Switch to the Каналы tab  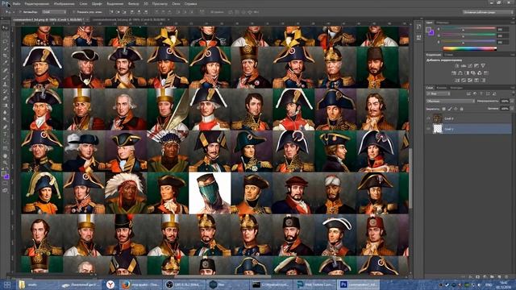tap(441, 88)
